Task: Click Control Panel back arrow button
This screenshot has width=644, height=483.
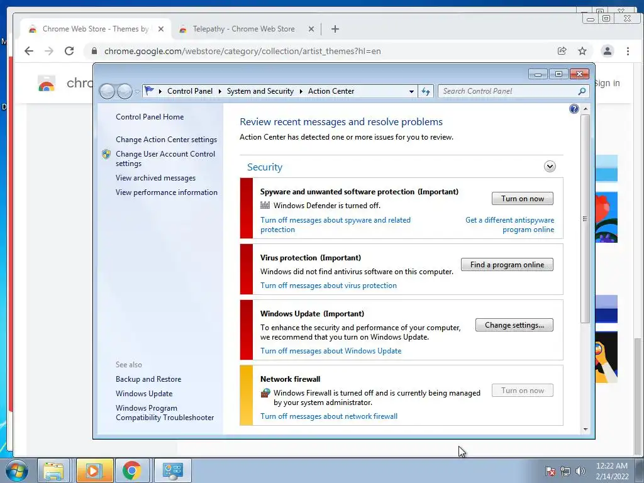Action: (107, 91)
